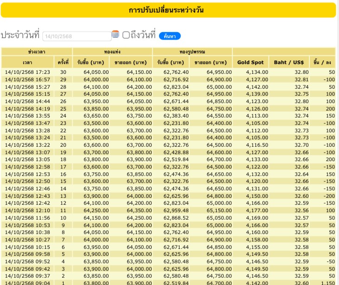Click the ครั้งที่ column header
339x285 pixels.
[x=63, y=62]
